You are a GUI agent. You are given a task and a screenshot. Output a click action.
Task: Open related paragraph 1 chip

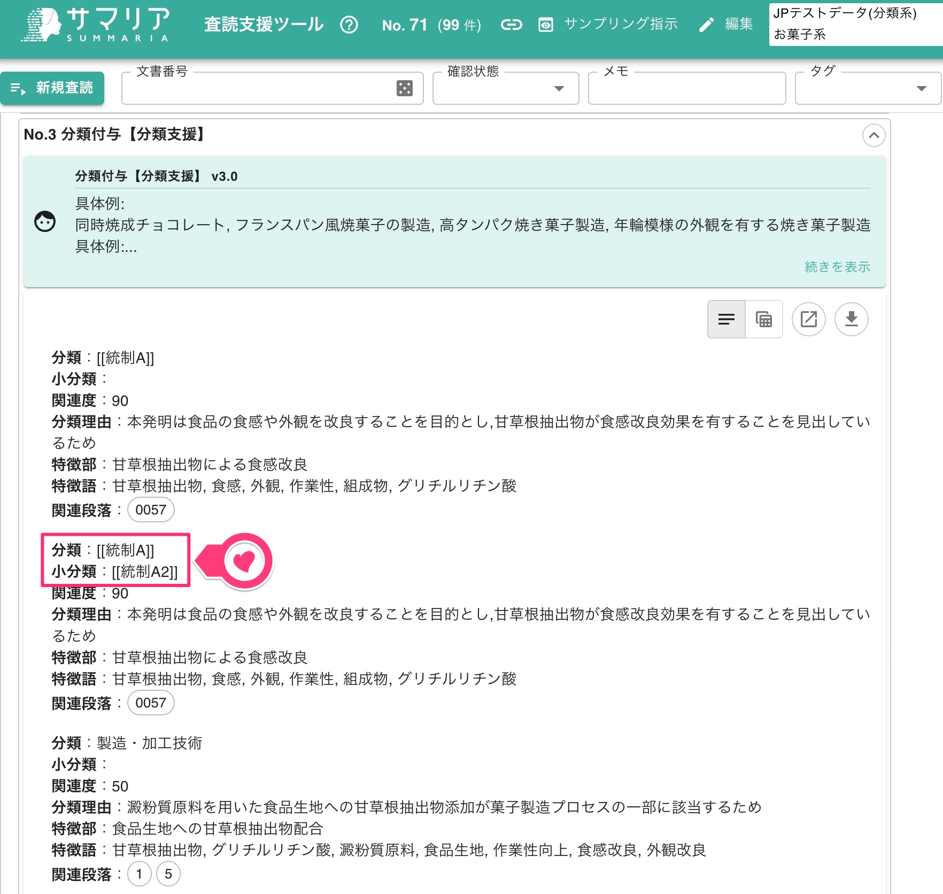pyautogui.click(x=139, y=874)
